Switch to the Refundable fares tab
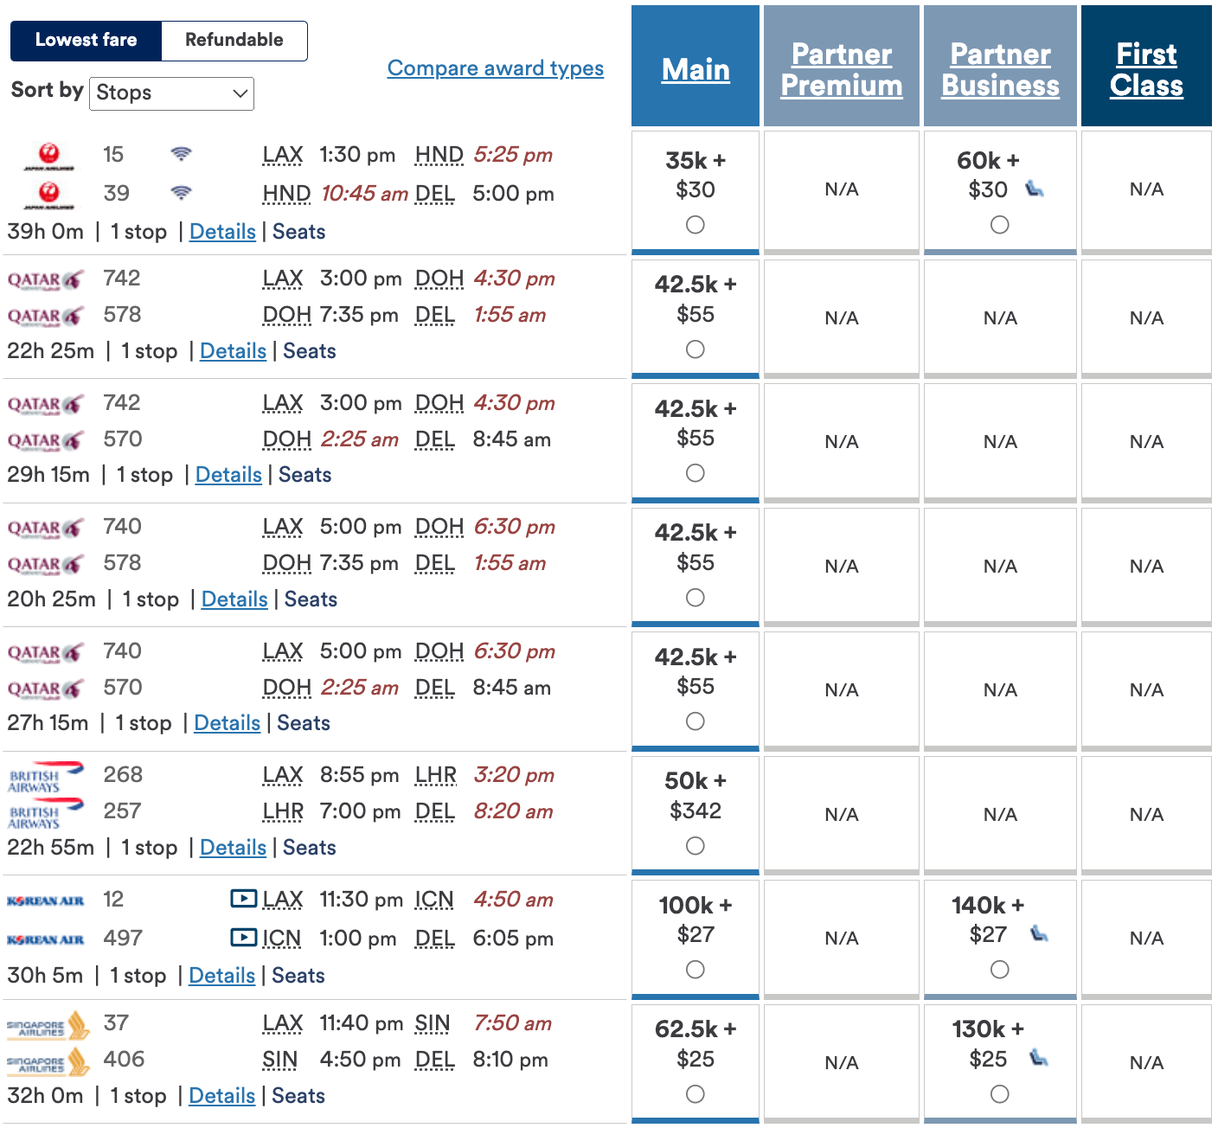 pyautogui.click(x=234, y=40)
